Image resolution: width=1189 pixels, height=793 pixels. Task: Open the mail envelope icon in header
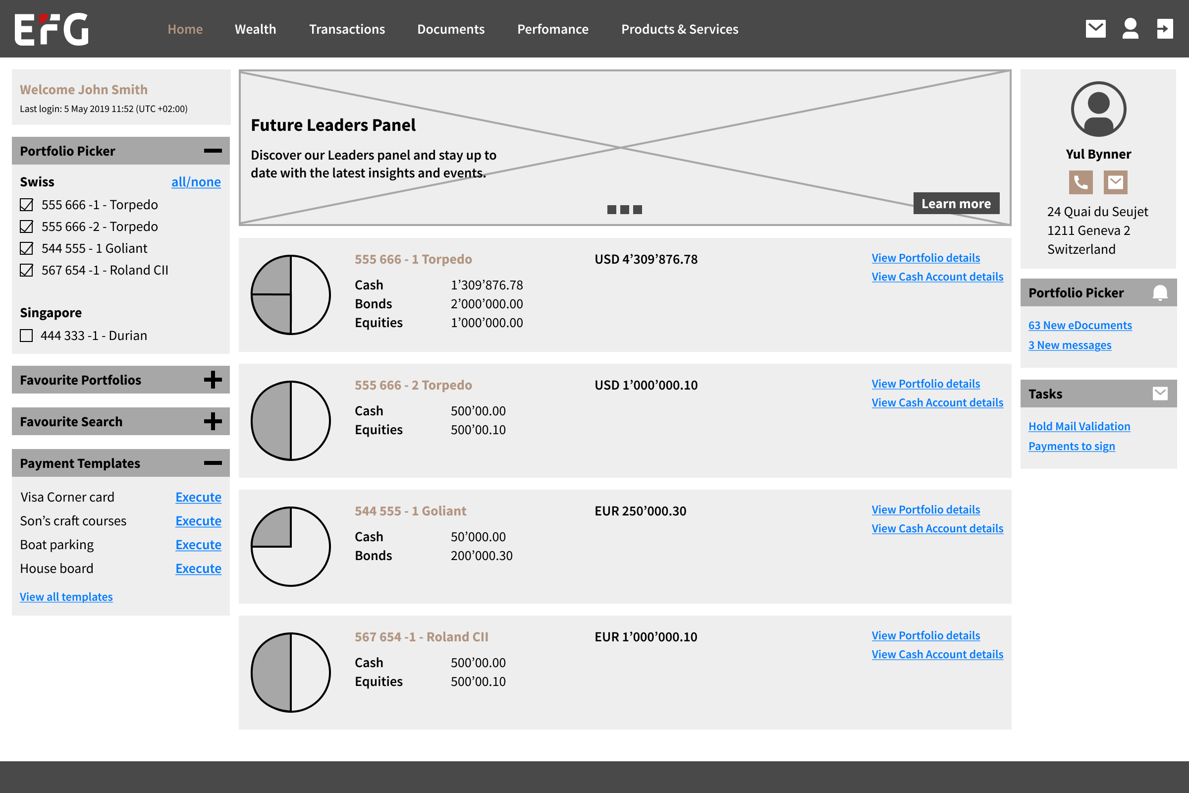pyautogui.click(x=1095, y=29)
